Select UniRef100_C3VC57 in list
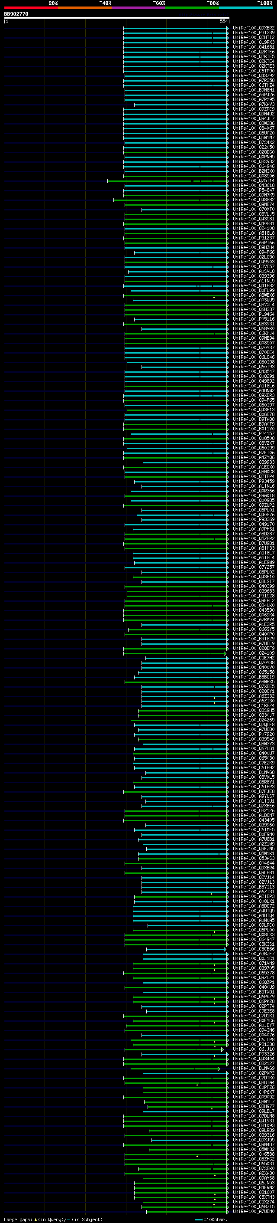 [x=253, y=267]
